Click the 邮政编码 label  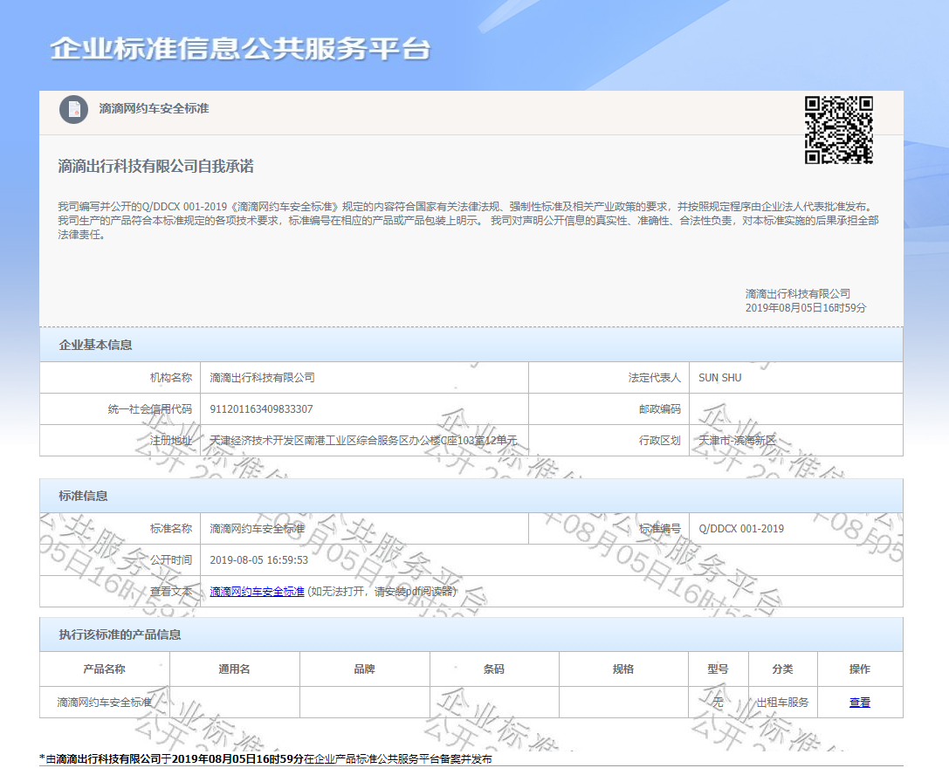[x=660, y=409]
